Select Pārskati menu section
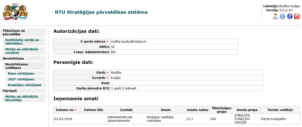Image resolution: width=302 pixels, height=127 pixels. click(23, 91)
